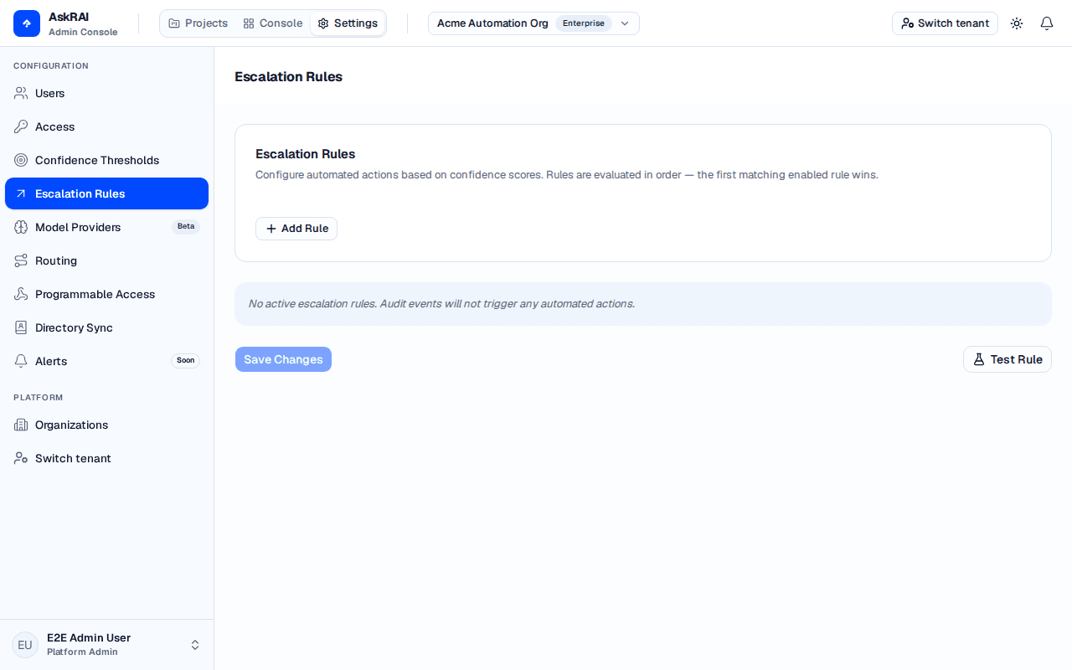This screenshot has height=670, width=1072.
Task: Click the Confidence Thresholds target icon
Action: [x=21, y=160]
